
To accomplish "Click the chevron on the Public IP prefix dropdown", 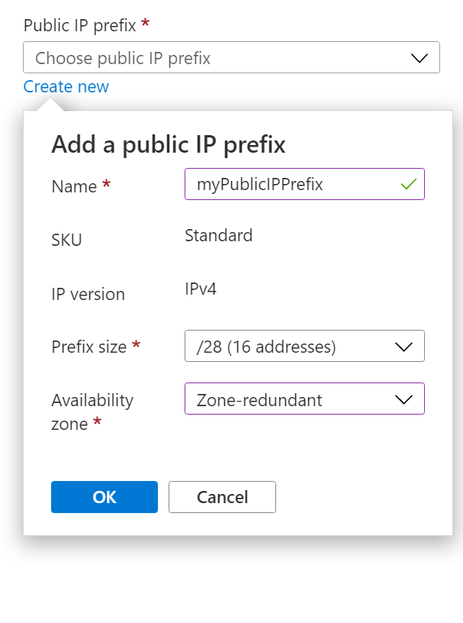I will (418, 57).
